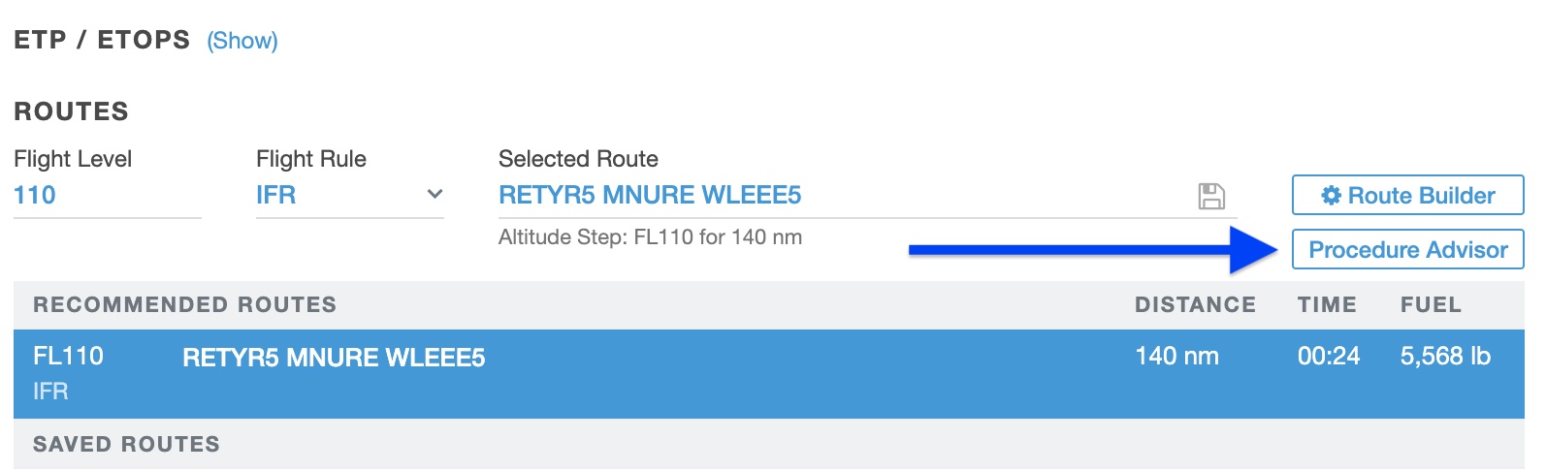Screen dimensions: 1546x471
Task: Click the ETP / ETOPS heading
Action: [102, 40]
